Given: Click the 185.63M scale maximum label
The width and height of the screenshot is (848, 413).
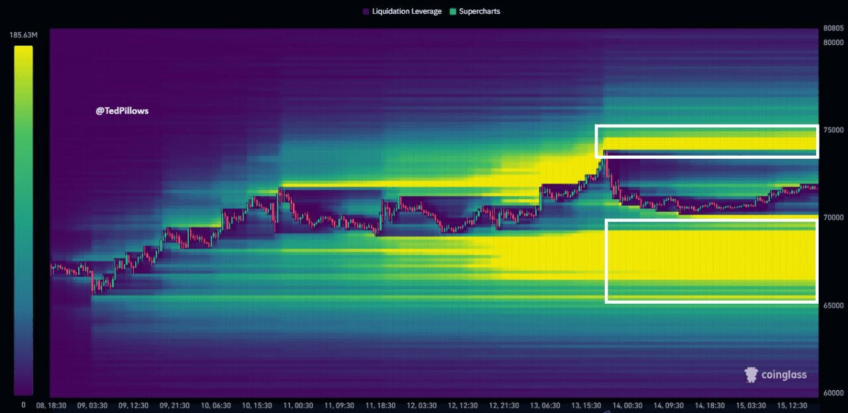Looking at the screenshot, I should 23,35.
